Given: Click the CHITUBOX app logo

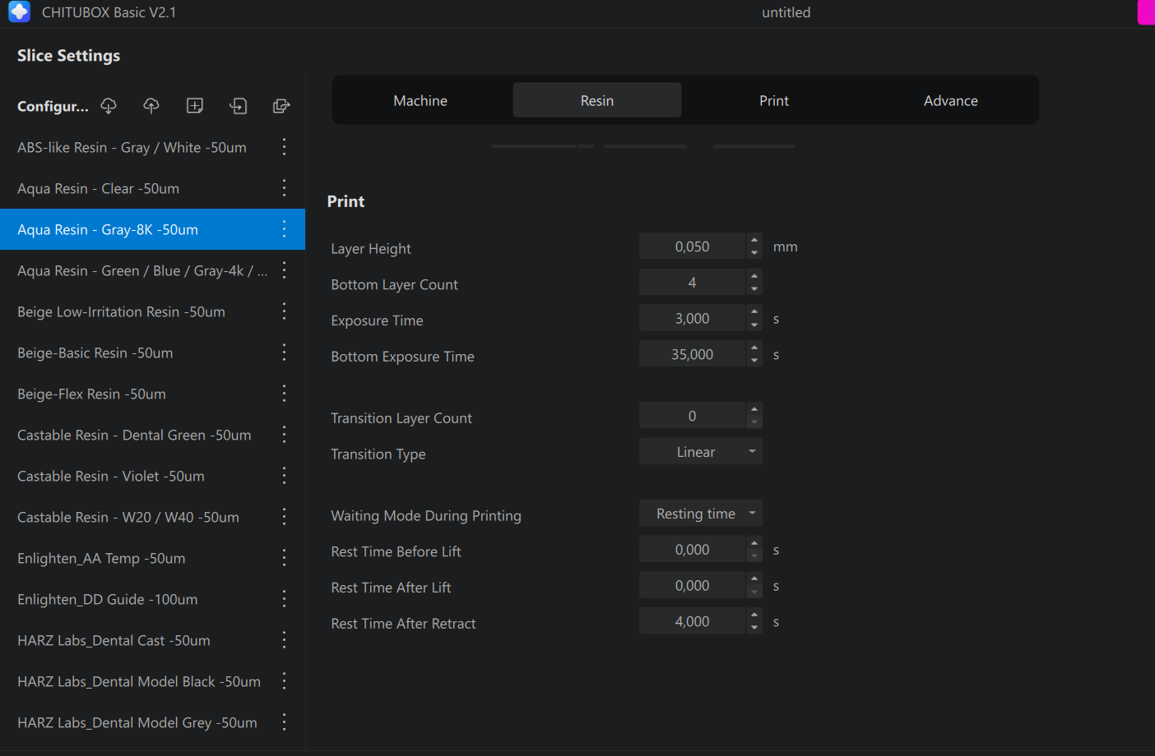Looking at the screenshot, I should [19, 12].
